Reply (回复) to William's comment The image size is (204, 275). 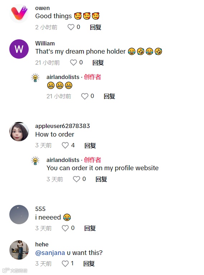(98, 63)
